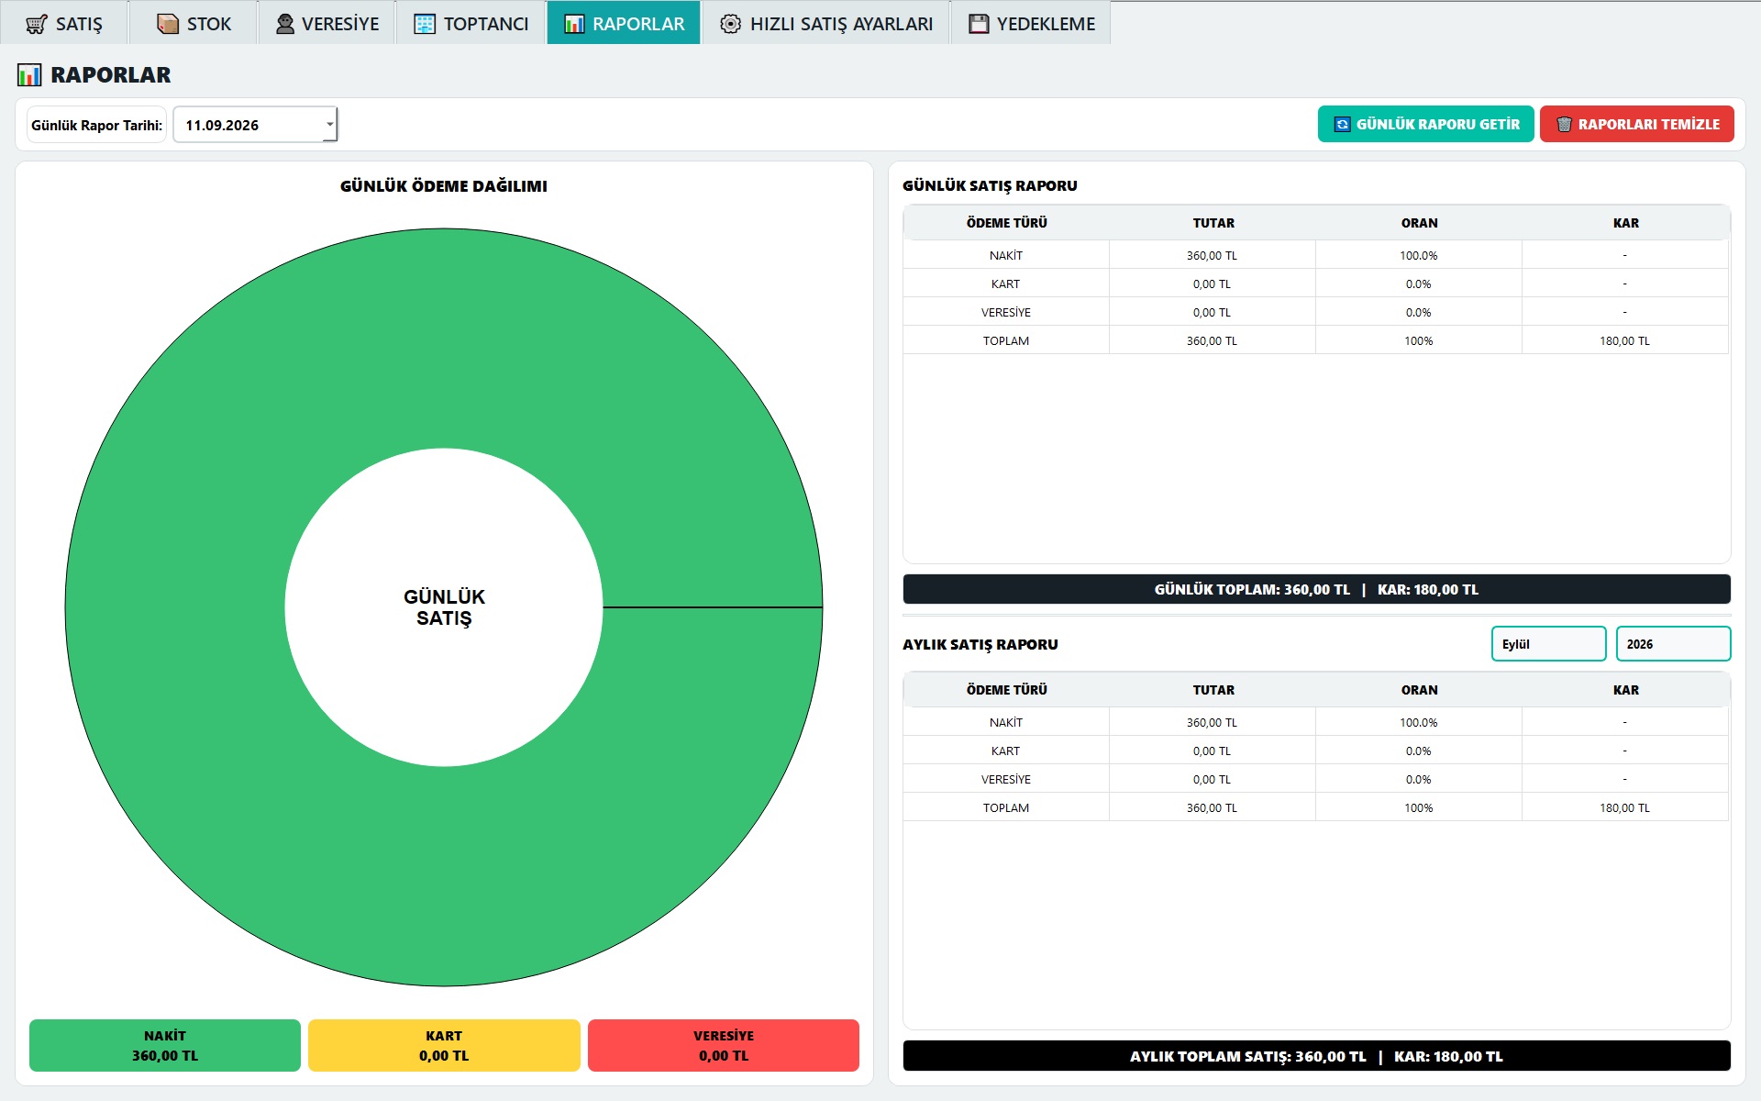Select the KART row in daily sales report
1761x1101 pixels.
[1315, 284]
